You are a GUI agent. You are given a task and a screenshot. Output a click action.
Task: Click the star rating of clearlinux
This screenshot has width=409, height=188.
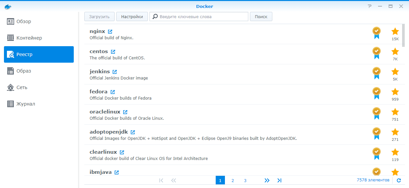coord(395,152)
